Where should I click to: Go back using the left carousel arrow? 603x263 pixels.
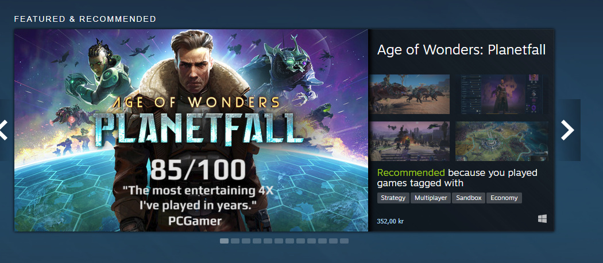click(x=3, y=130)
